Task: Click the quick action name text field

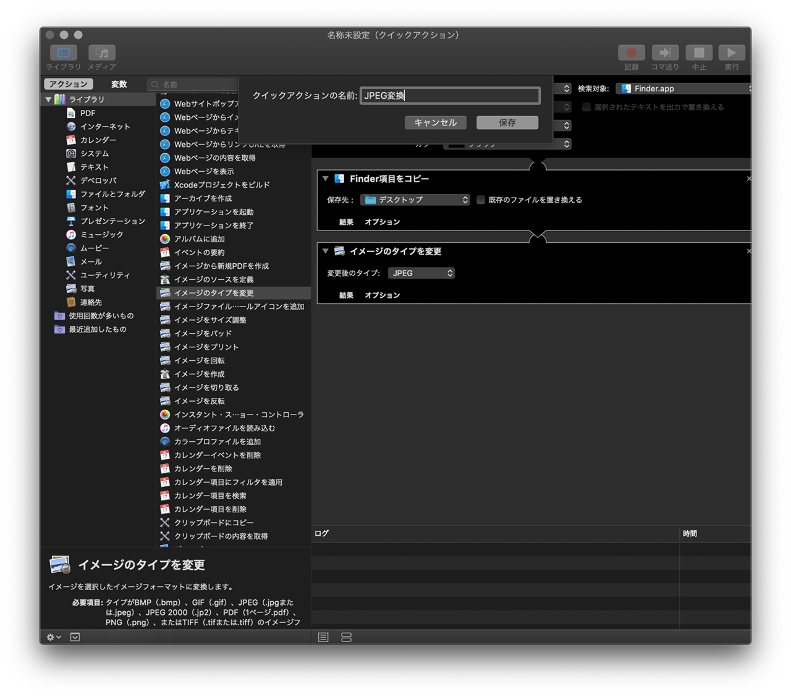Action: tap(450, 96)
